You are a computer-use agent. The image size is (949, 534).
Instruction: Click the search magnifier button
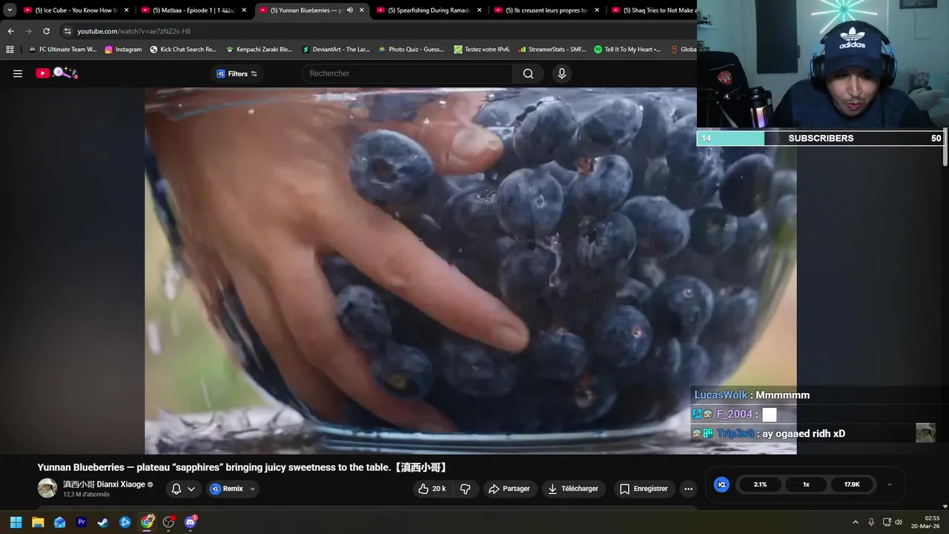click(528, 73)
